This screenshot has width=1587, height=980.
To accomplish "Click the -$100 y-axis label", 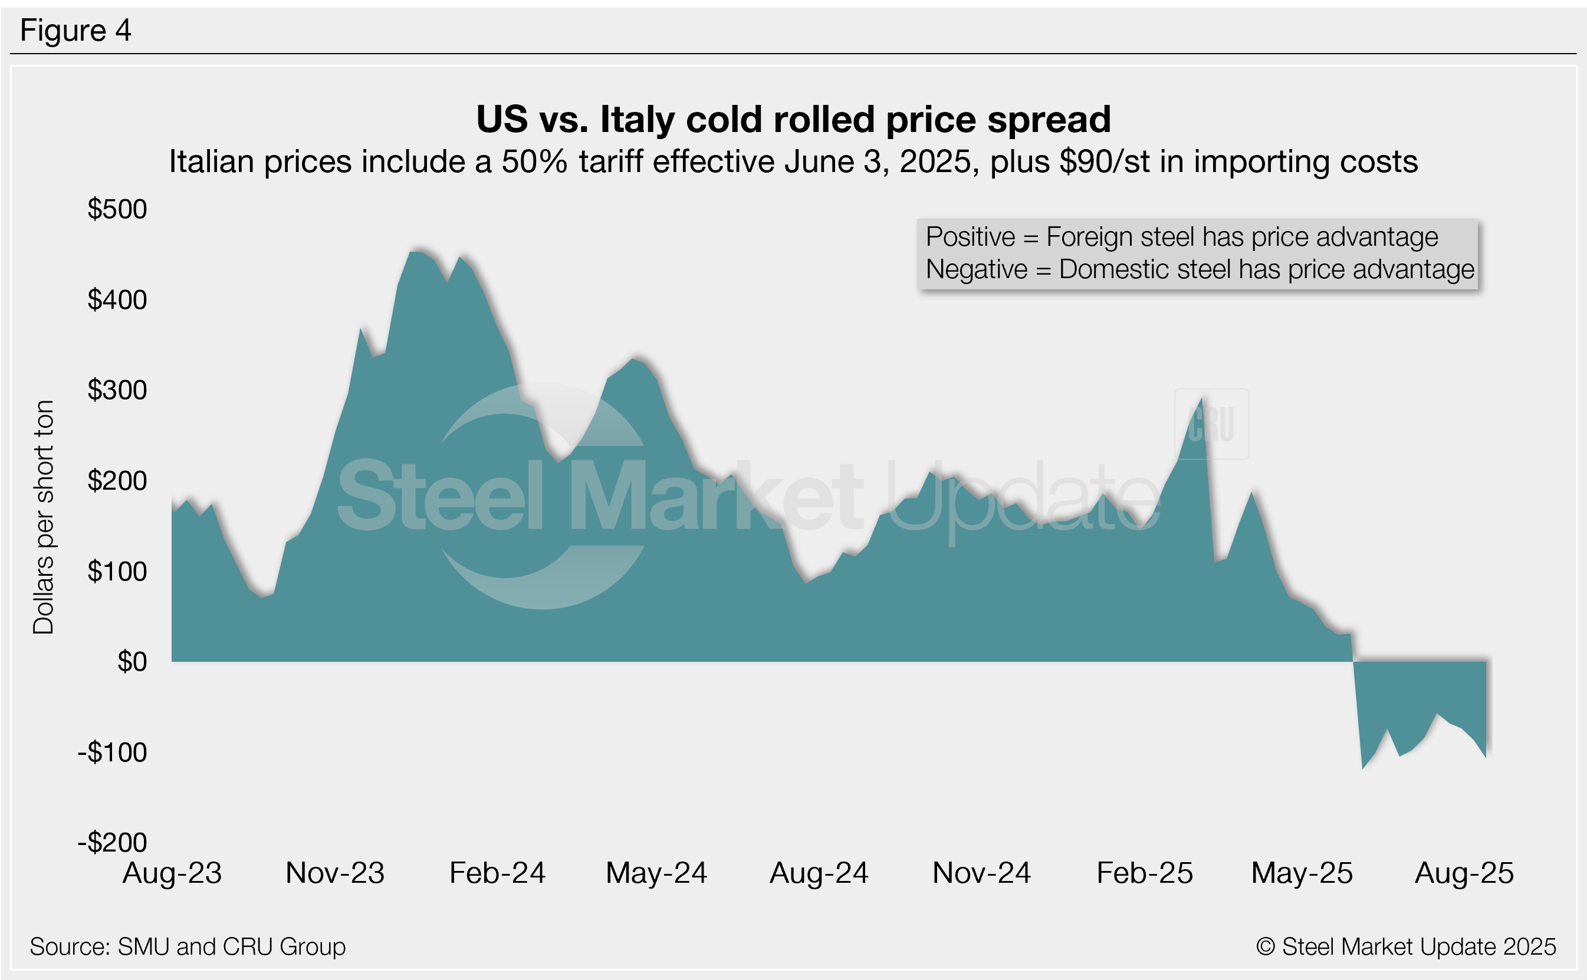I will click(112, 753).
